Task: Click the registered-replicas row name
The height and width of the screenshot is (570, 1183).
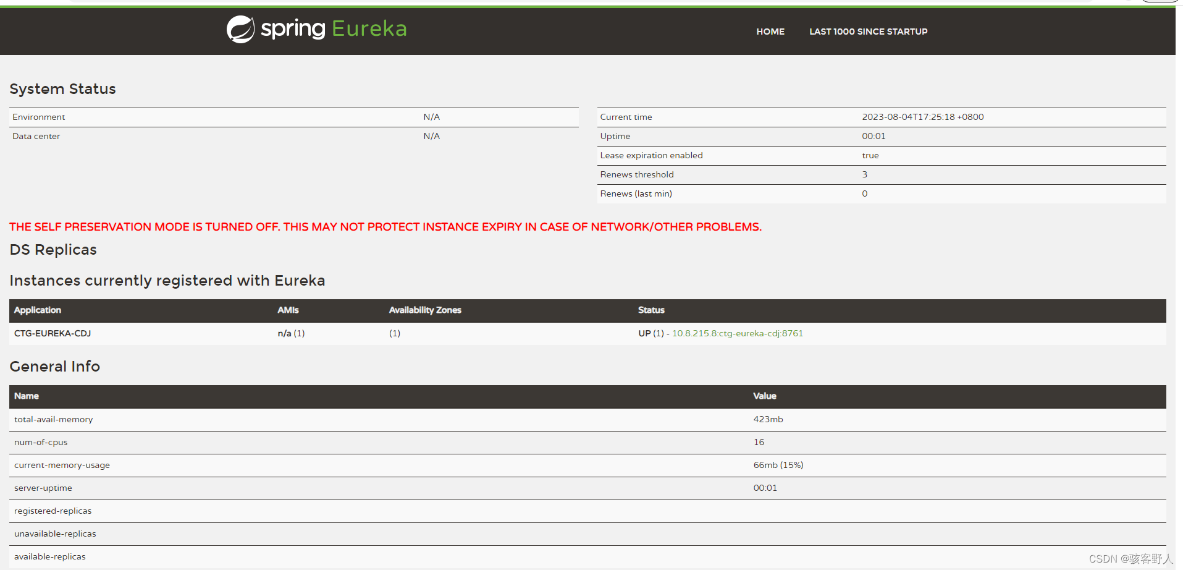Action: (53, 511)
